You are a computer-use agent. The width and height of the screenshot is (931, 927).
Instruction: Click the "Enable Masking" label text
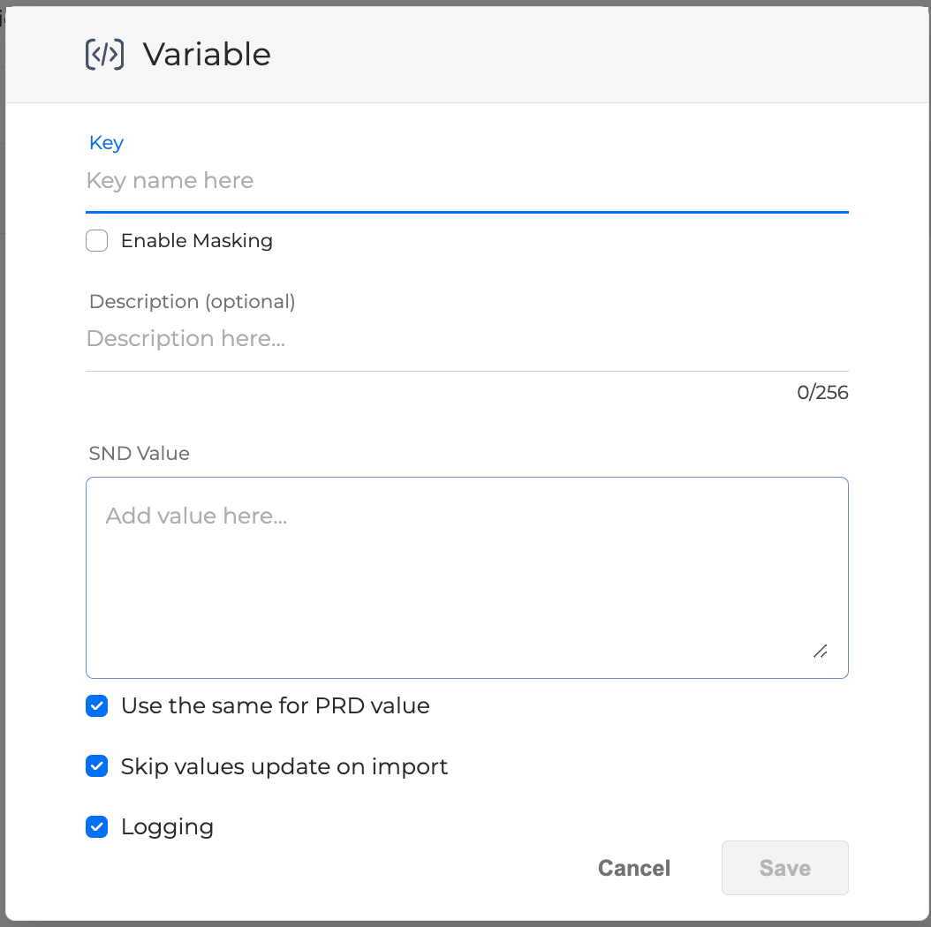pyautogui.click(x=196, y=241)
